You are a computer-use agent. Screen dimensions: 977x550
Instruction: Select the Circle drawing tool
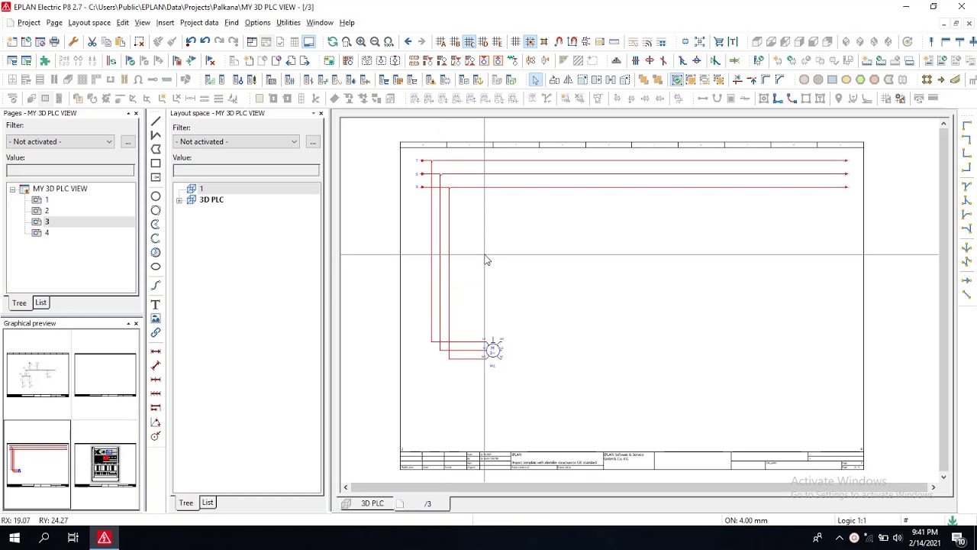point(156,196)
